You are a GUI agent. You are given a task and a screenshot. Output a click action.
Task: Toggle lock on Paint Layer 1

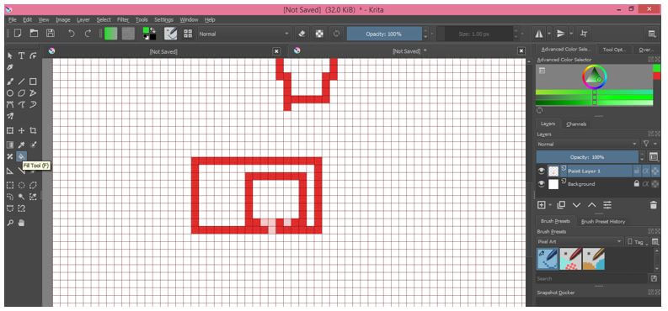[637, 171]
